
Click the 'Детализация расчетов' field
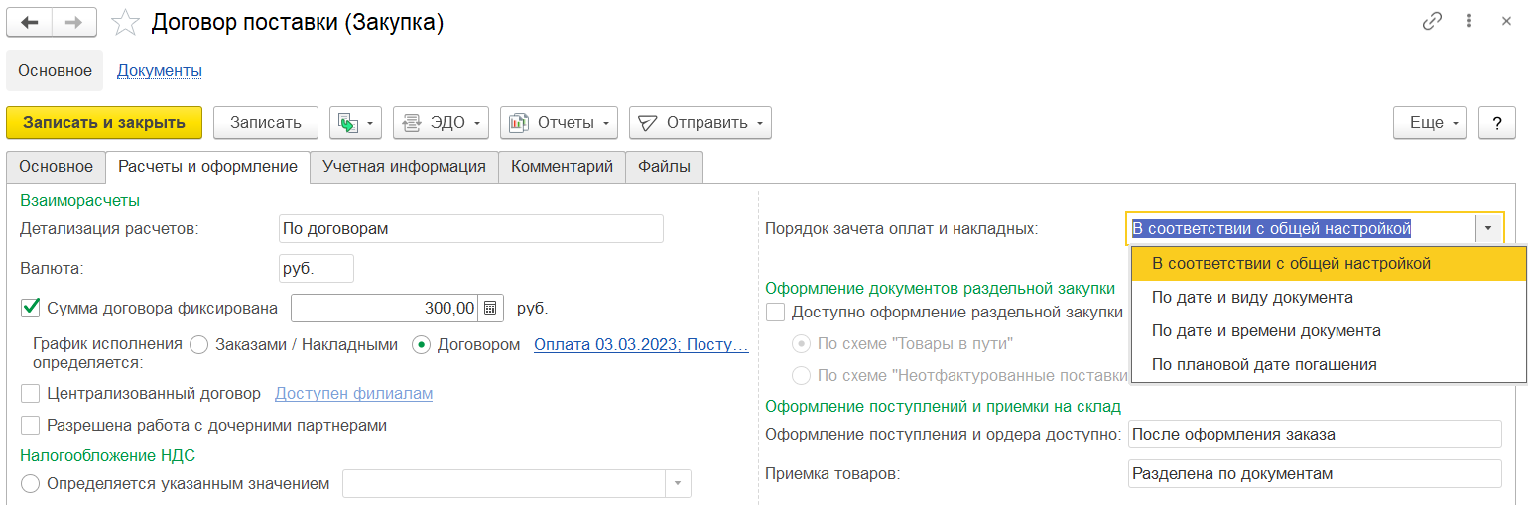pyautogui.click(x=470, y=229)
